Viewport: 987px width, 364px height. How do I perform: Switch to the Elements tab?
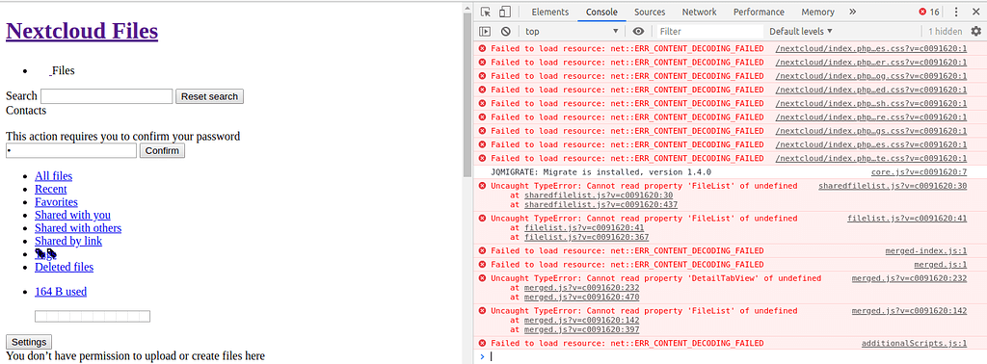tap(549, 12)
